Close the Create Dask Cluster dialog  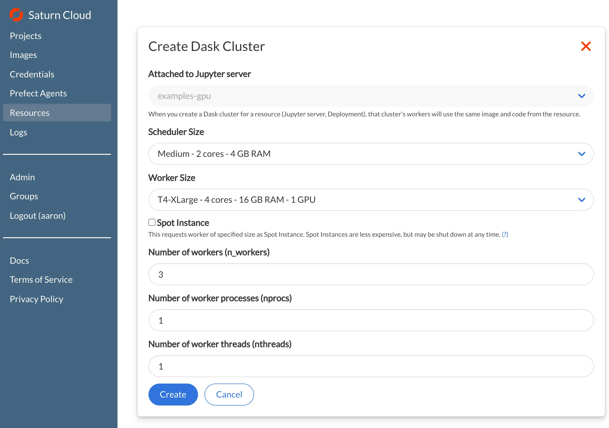click(586, 46)
